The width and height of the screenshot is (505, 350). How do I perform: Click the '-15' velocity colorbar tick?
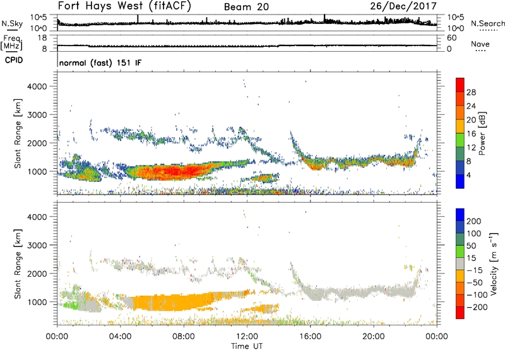[x=475, y=270]
